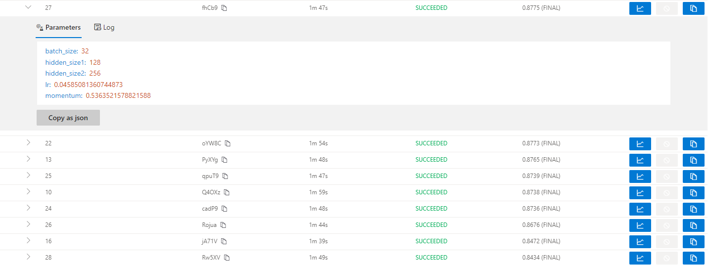Copy trial ID Rojua icon
Screen dimensions: 708x265
pyautogui.click(x=223, y=225)
